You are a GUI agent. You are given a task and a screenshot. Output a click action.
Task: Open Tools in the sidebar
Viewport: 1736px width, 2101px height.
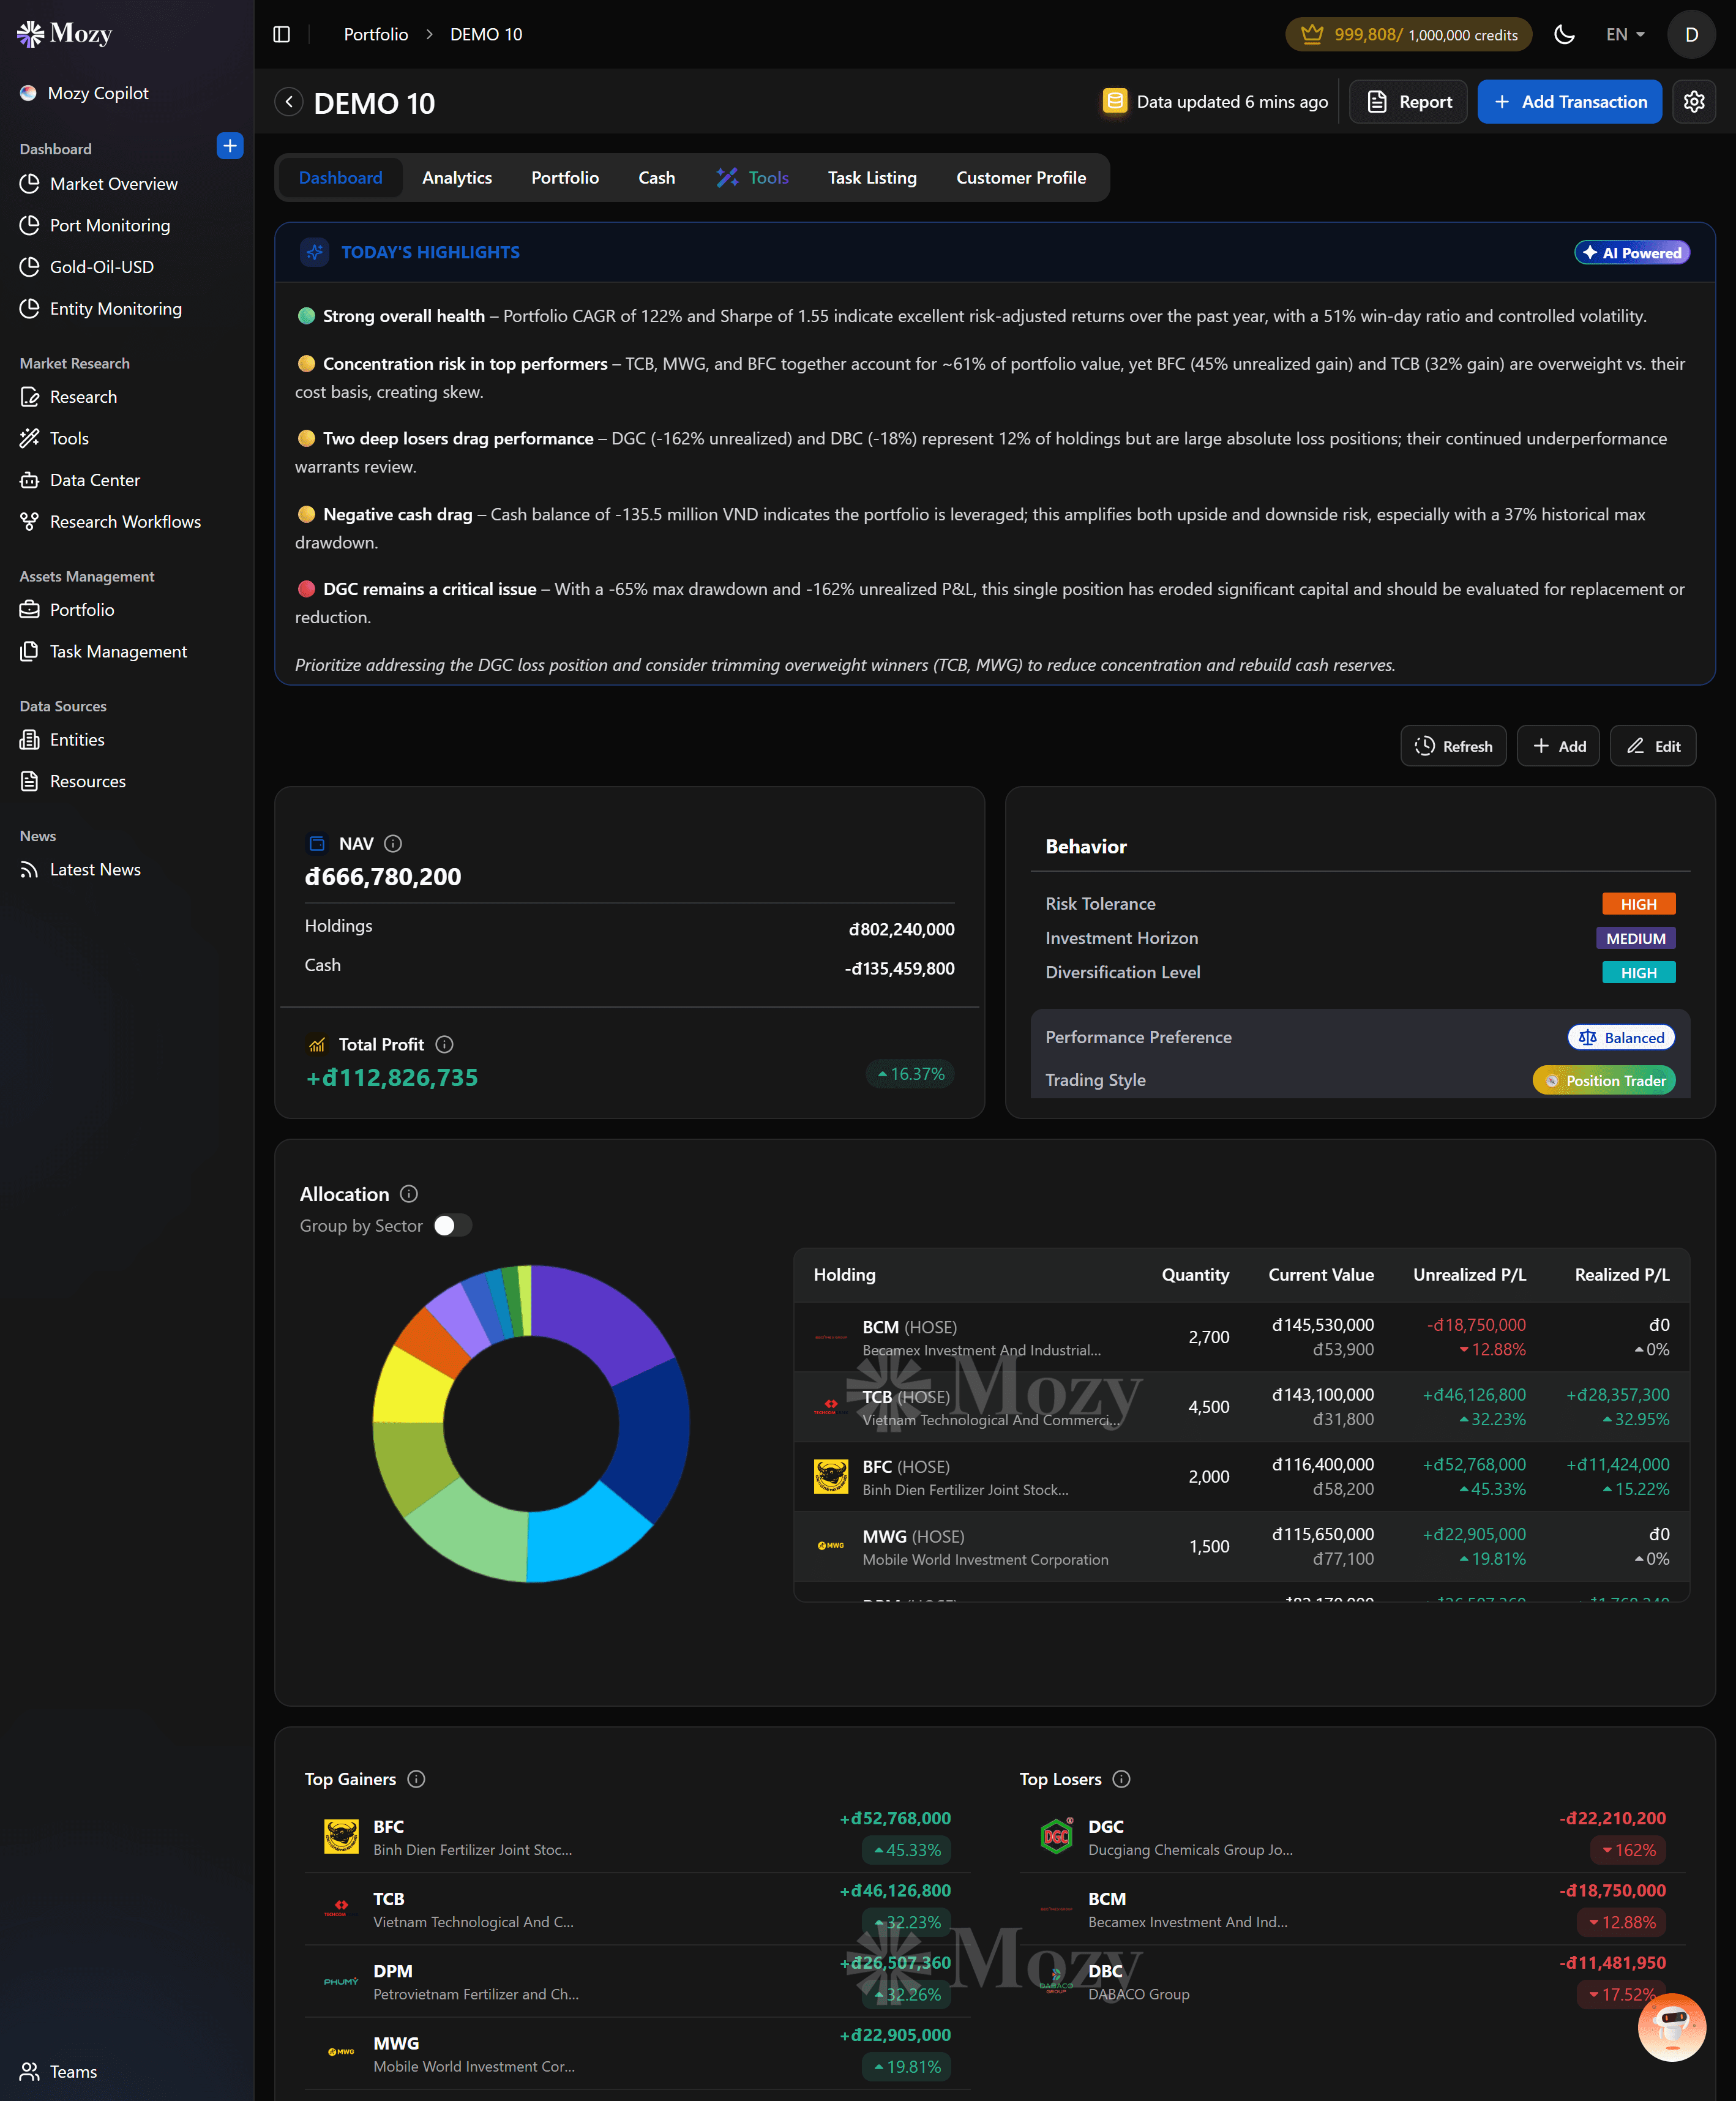[69, 438]
